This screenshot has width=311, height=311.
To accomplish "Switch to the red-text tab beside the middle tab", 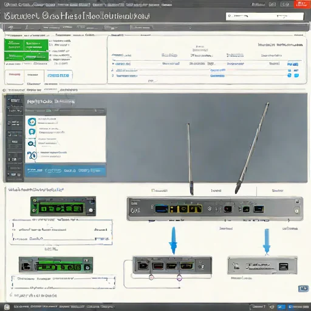I will click(15, 75).
